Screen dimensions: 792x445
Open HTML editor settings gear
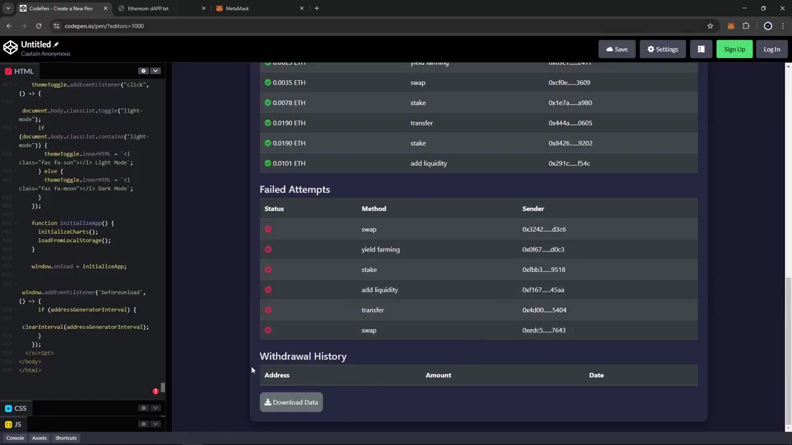pos(144,71)
